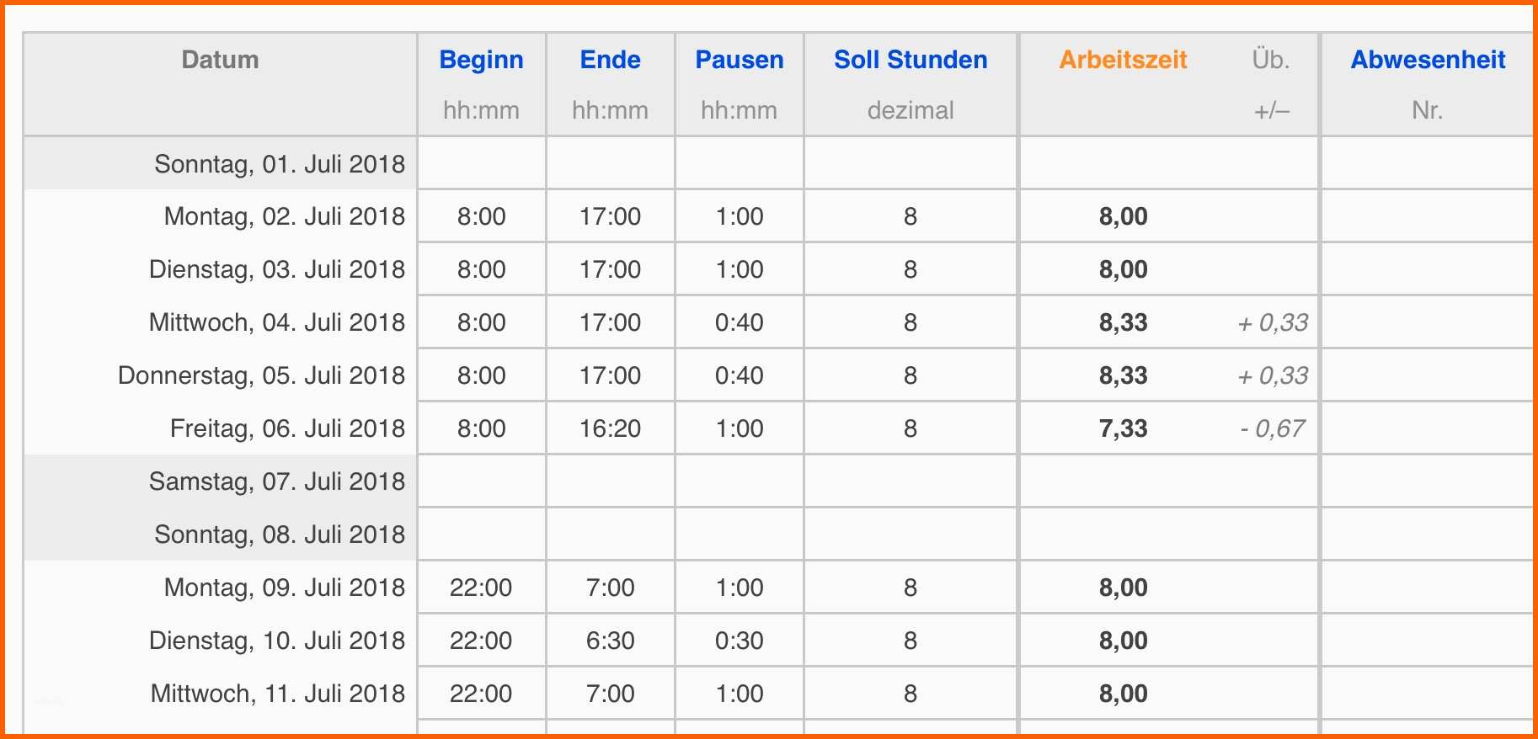This screenshot has height=739, width=1538.
Task: Click the orange Arbeitszeit header
Action: pyautogui.click(x=1123, y=60)
